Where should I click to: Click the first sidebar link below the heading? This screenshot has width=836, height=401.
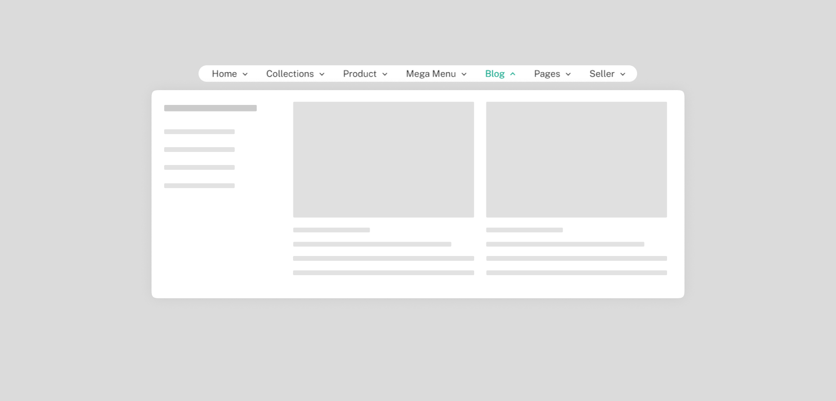tap(199, 131)
